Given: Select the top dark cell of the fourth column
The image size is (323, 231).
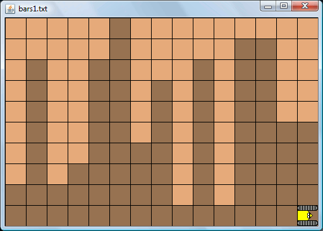Looking at the screenshot, I should 78,174.
